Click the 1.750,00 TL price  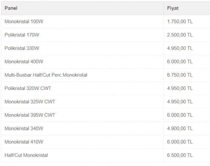[180, 21]
